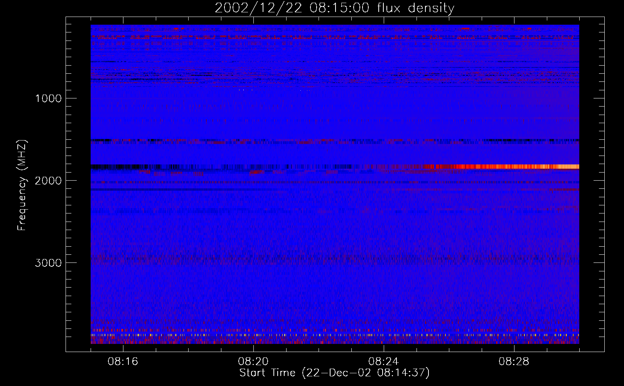The image size is (624, 386).
Task: Click the 2000 frequency tick label
Action: (x=48, y=181)
